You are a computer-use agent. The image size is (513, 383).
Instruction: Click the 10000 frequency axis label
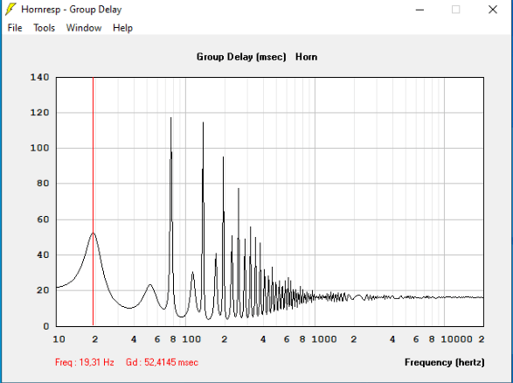click(456, 339)
